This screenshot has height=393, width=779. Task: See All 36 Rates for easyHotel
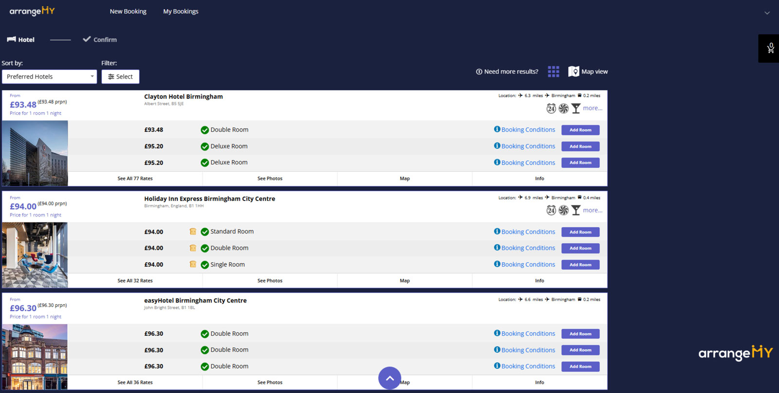(135, 382)
